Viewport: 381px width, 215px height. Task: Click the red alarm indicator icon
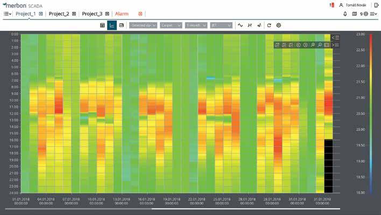(332, 5)
